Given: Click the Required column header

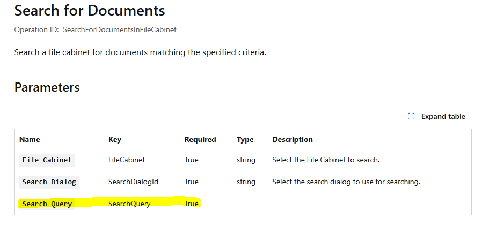Looking at the screenshot, I should coord(200,139).
